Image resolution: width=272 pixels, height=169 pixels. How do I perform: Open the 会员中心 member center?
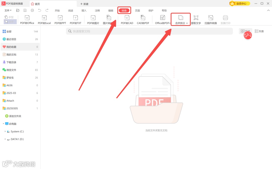coord(240,4)
